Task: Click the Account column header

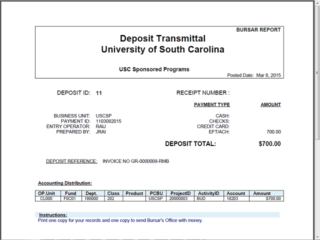Action: coord(236,193)
